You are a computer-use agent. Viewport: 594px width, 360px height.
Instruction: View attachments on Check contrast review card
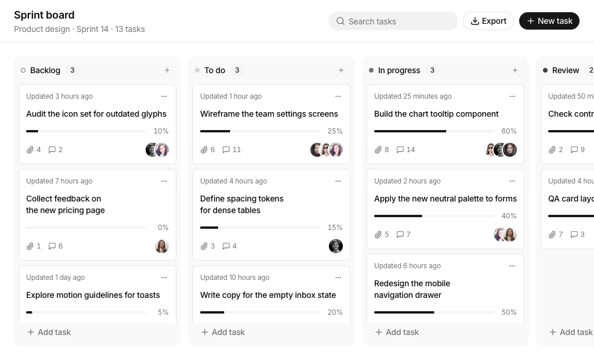(556, 150)
